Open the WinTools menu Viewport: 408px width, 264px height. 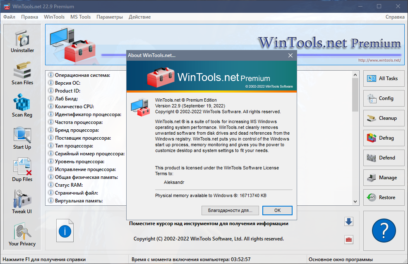[54, 17]
